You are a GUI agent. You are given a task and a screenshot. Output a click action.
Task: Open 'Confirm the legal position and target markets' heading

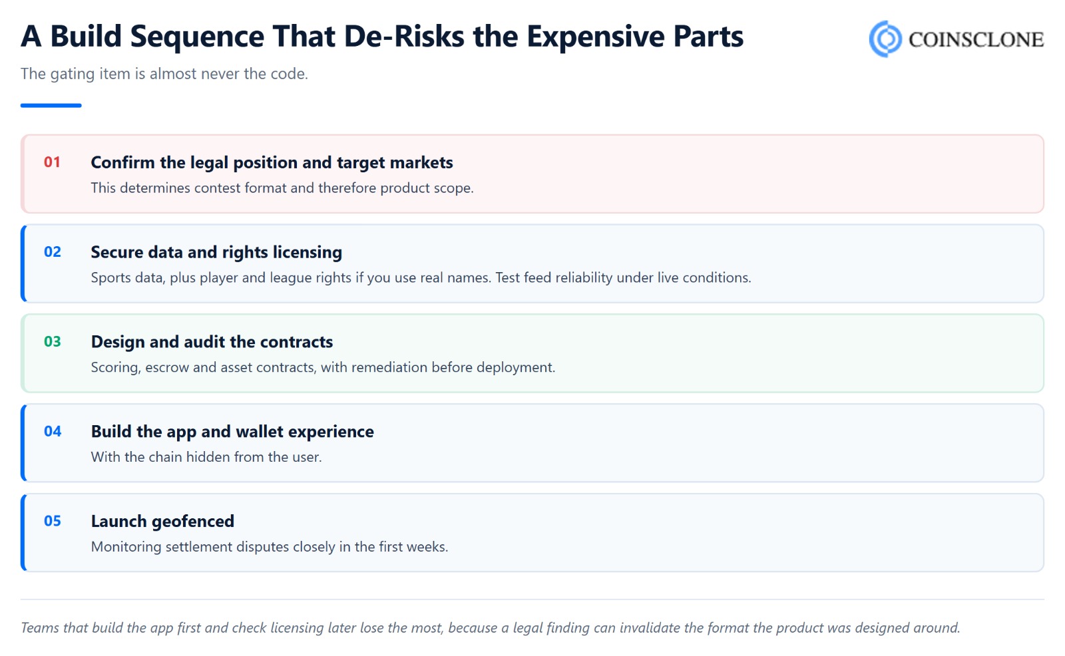pos(272,162)
